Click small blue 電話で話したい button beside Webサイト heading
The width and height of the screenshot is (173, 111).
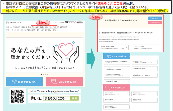tap(155, 18)
